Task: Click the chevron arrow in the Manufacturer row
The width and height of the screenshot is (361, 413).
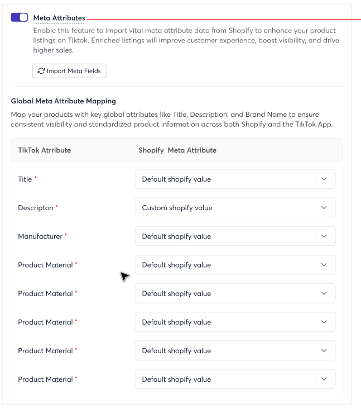Action: (x=324, y=236)
